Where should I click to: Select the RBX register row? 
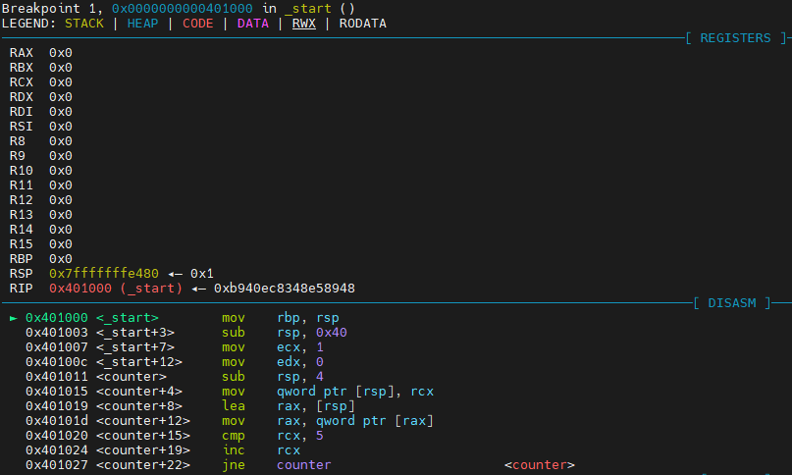[41, 67]
